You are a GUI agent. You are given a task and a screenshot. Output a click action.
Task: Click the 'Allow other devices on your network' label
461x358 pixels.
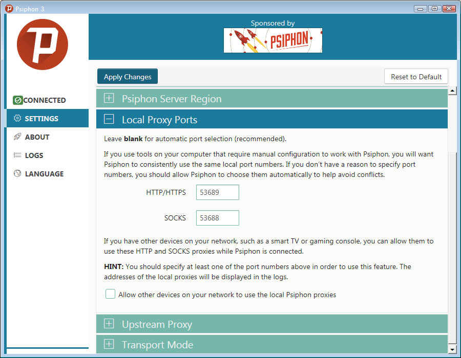click(x=227, y=295)
